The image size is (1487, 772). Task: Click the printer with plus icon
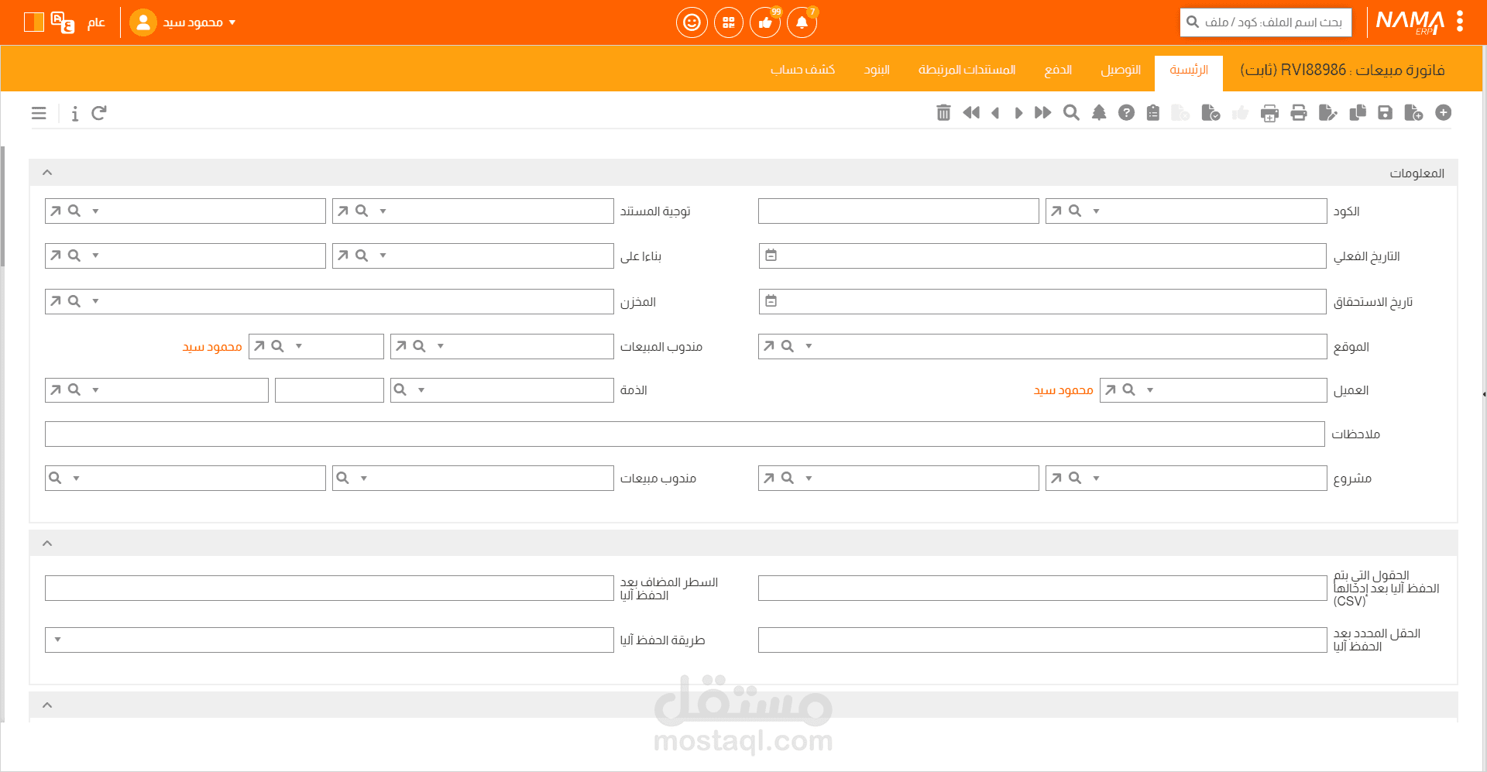click(1269, 114)
